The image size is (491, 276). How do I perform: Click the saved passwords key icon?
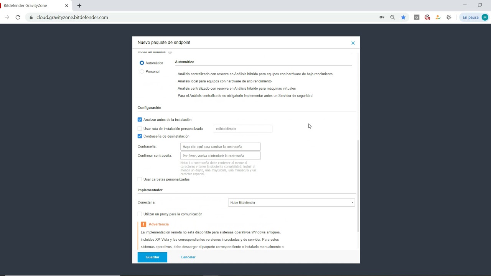pyautogui.click(x=382, y=17)
